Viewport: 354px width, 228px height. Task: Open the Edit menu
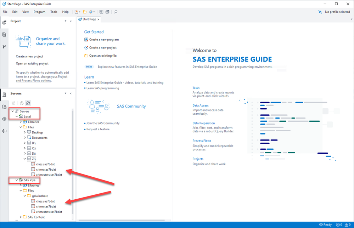click(15, 12)
